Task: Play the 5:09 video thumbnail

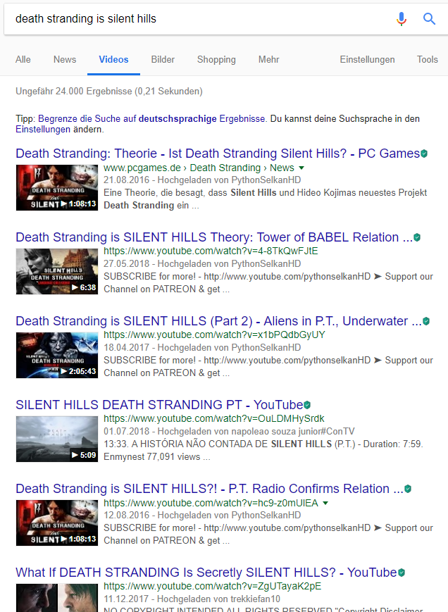Action: [x=57, y=439]
